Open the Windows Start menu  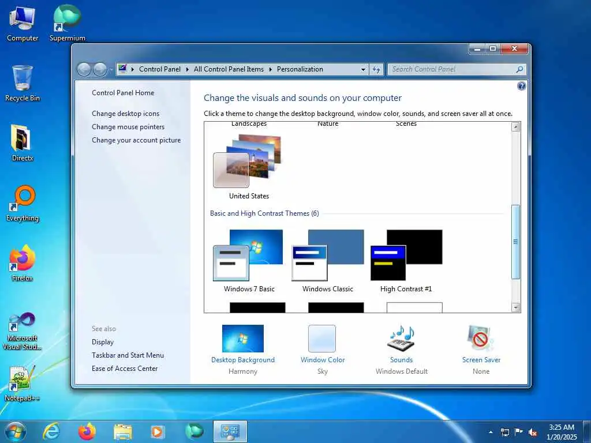(x=16, y=431)
